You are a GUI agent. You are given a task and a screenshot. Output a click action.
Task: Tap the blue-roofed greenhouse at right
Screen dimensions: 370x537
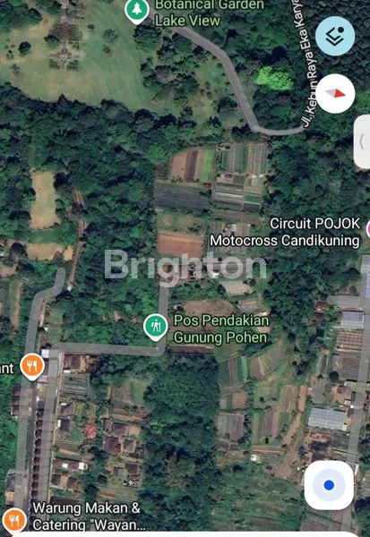[327, 419]
